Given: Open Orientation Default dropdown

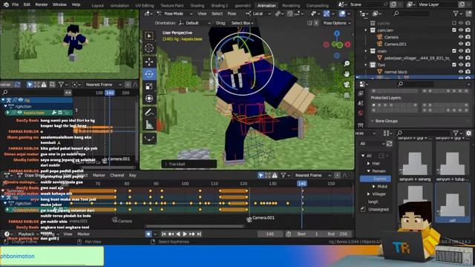Looking at the screenshot, I should click(194, 23).
